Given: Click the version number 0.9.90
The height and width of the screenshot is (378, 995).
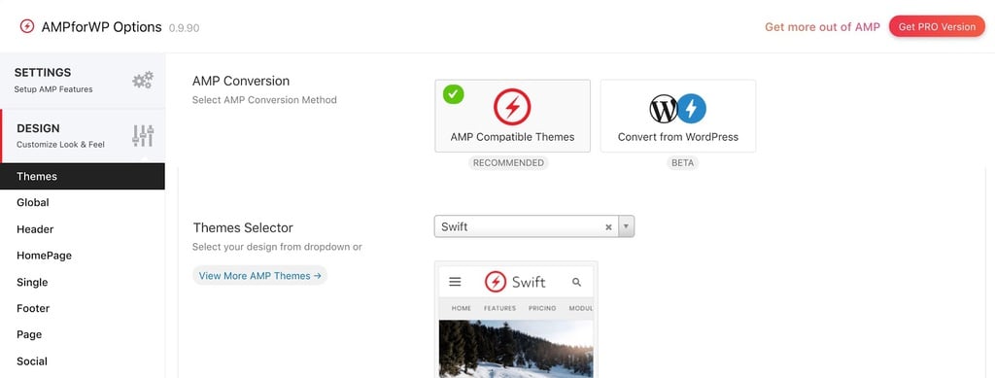Looking at the screenshot, I should 184,28.
